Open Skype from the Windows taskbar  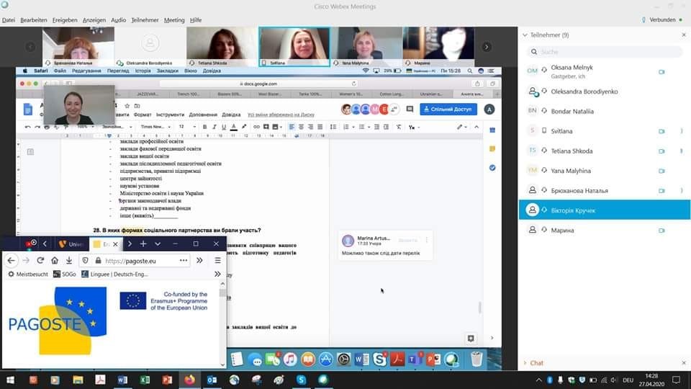[x=301, y=380]
